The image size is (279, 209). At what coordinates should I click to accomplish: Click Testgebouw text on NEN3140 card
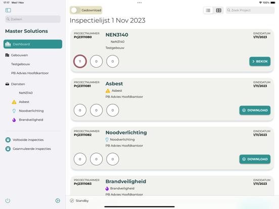(x=115, y=48)
